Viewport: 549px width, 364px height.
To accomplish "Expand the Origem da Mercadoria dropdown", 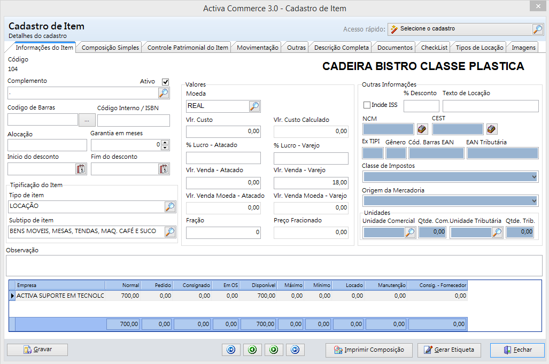I will point(534,200).
